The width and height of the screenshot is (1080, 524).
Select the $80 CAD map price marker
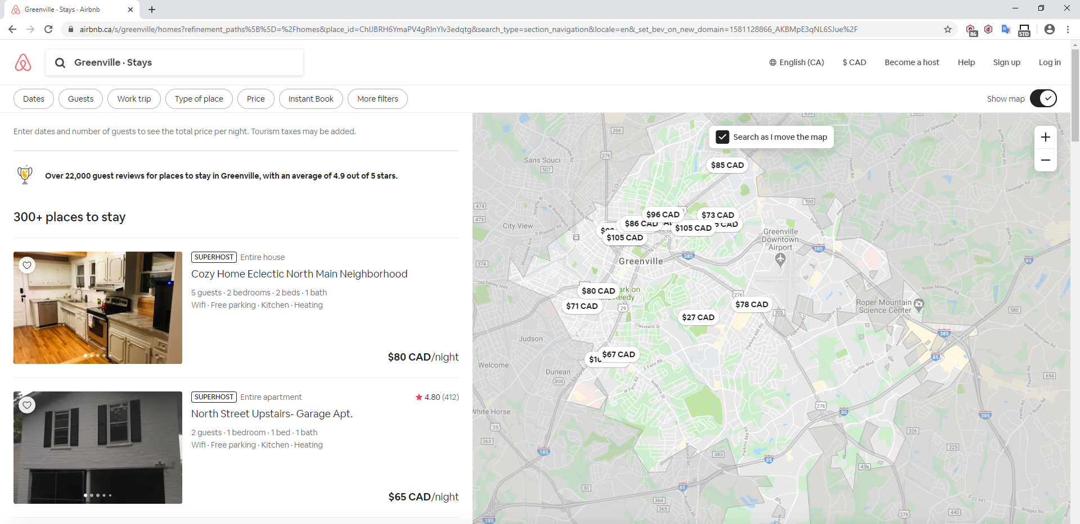pos(597,290)
